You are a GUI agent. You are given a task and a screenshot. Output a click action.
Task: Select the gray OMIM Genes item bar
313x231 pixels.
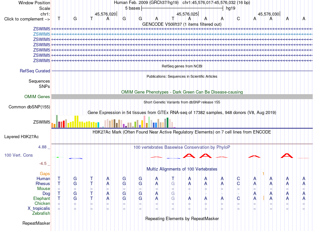point(182,97)
